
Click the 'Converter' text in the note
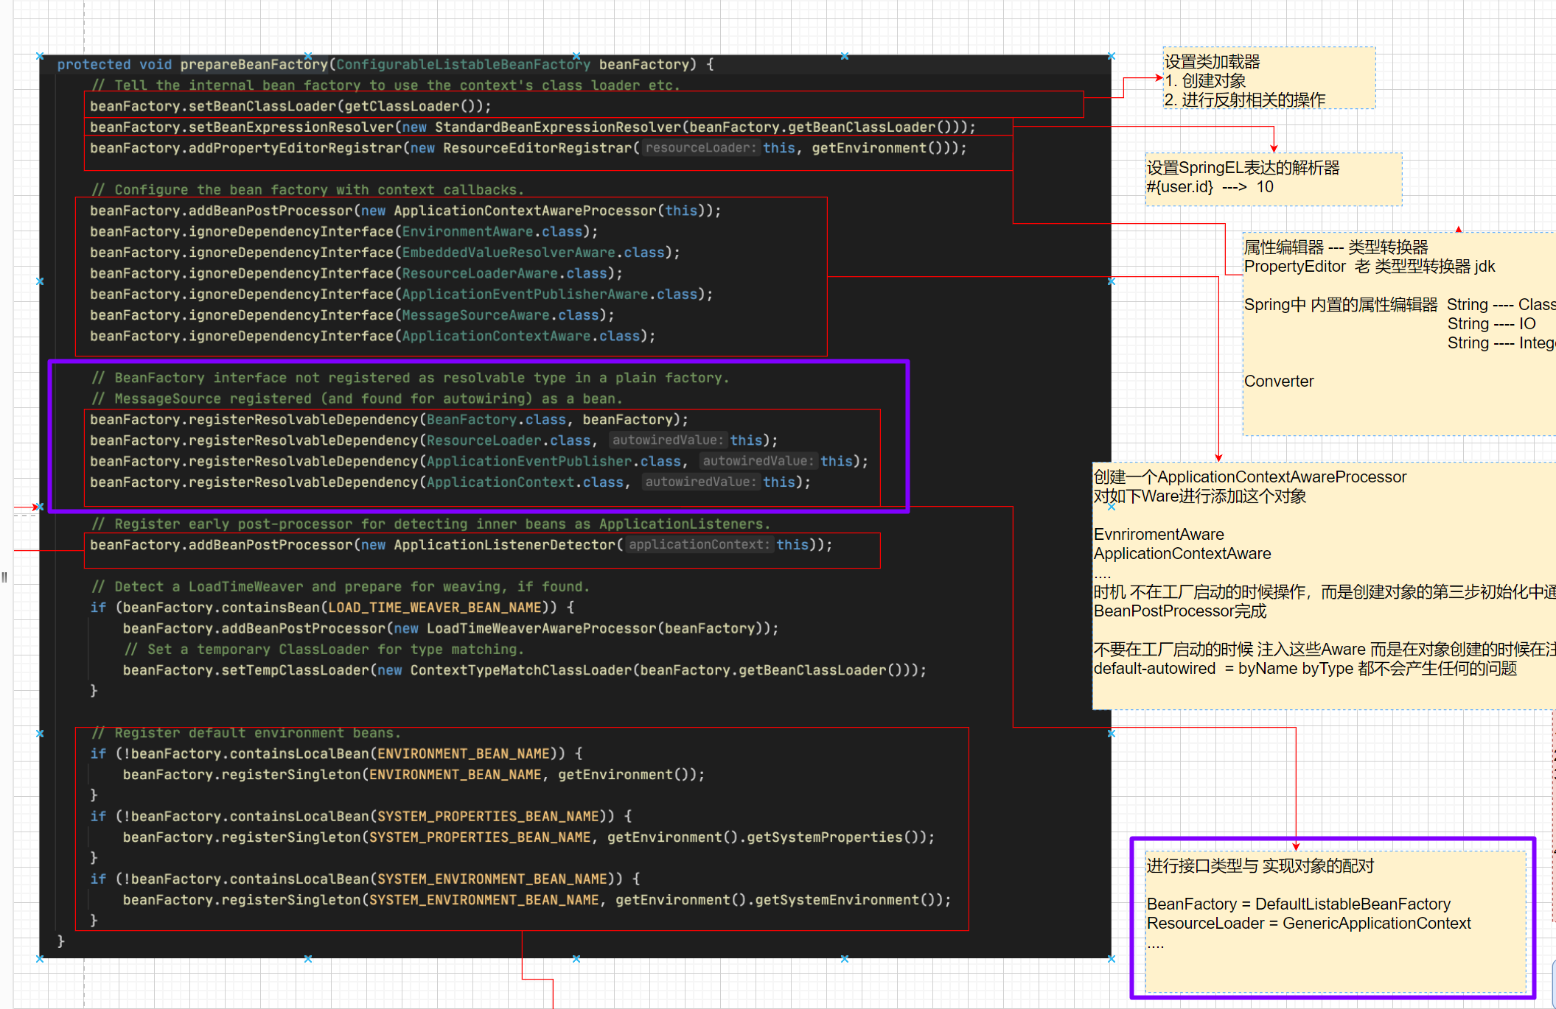[x=1279, y=382]
